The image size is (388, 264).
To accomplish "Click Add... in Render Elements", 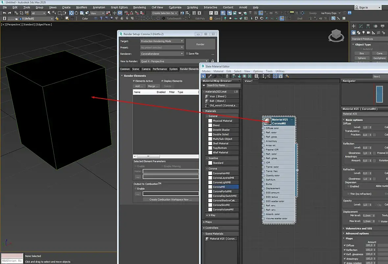I will point(139,86).
